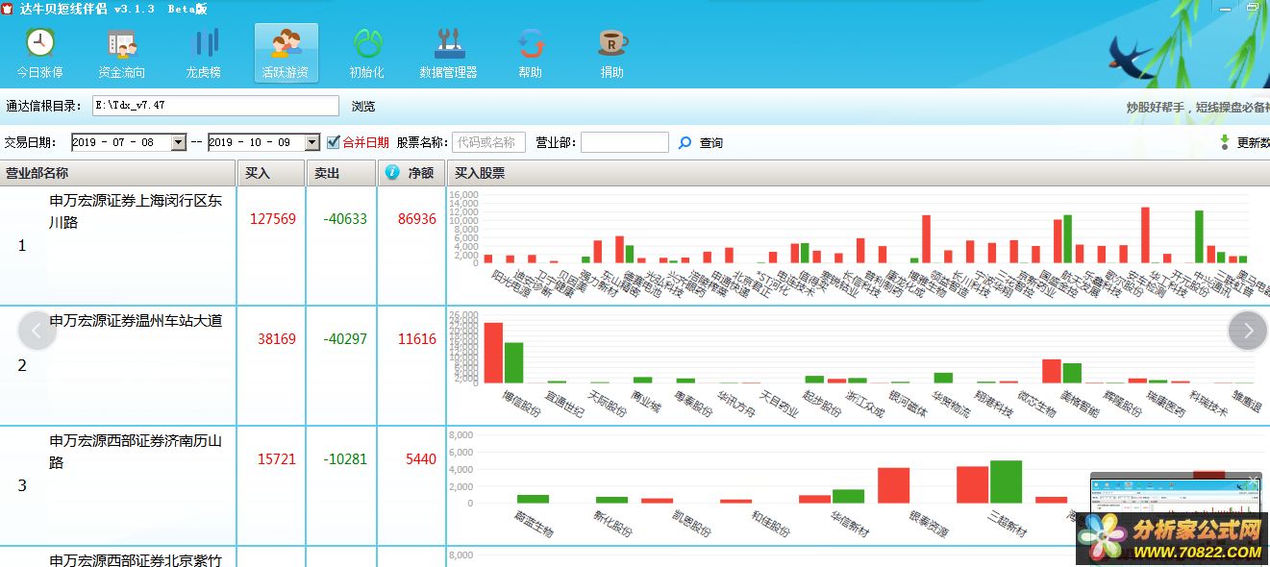1270x567 pixels.
Task: Open the 数据管理器 toolbar icon
Action: [x=448, y=53]
